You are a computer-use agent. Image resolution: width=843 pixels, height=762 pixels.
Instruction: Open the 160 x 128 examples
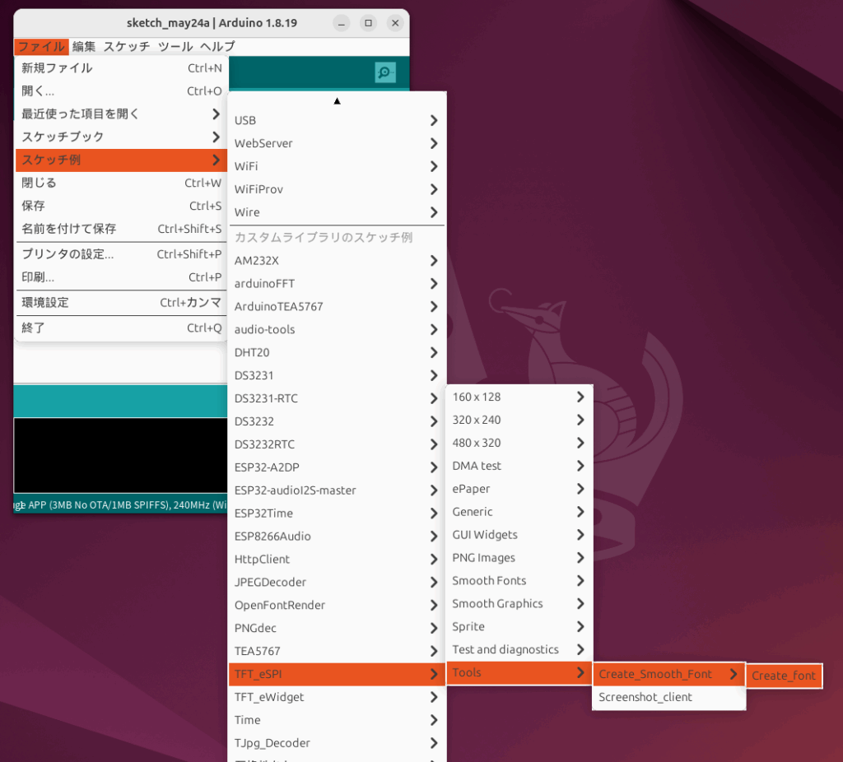519,397
